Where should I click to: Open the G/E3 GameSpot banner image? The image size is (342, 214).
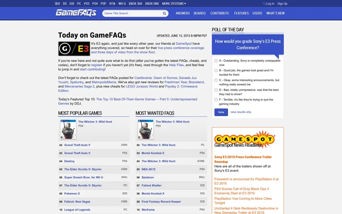click(x=74, y=49)
